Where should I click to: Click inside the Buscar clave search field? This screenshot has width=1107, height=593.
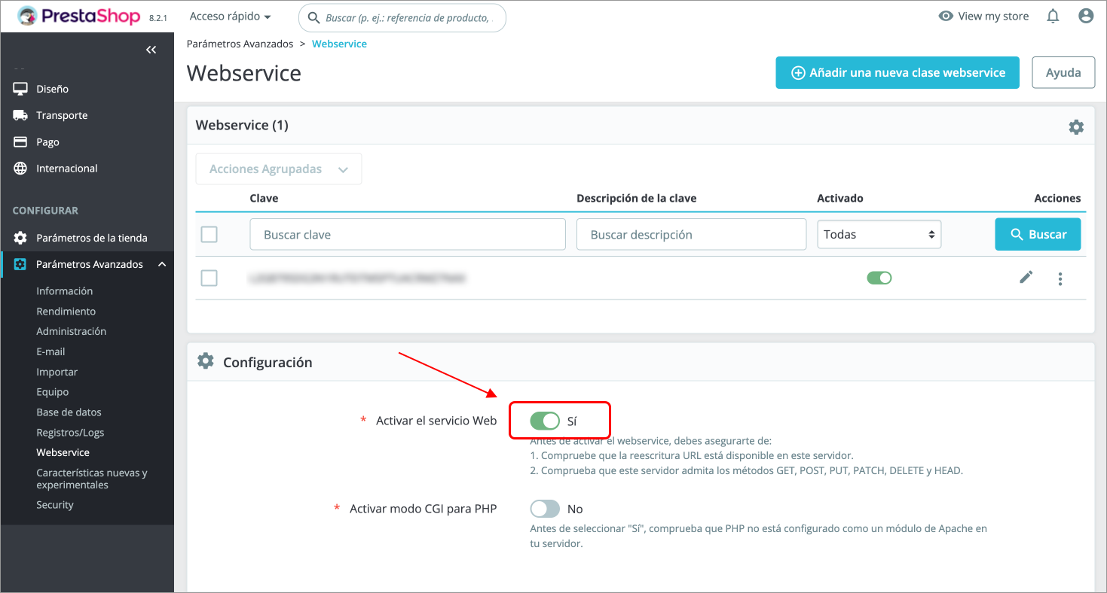click(407, 234)
